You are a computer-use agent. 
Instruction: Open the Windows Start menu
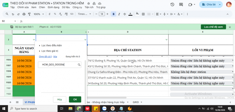coord(4,109)
